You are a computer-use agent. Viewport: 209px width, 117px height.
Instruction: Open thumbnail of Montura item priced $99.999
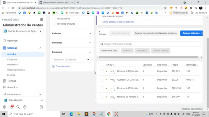(112, 71)
